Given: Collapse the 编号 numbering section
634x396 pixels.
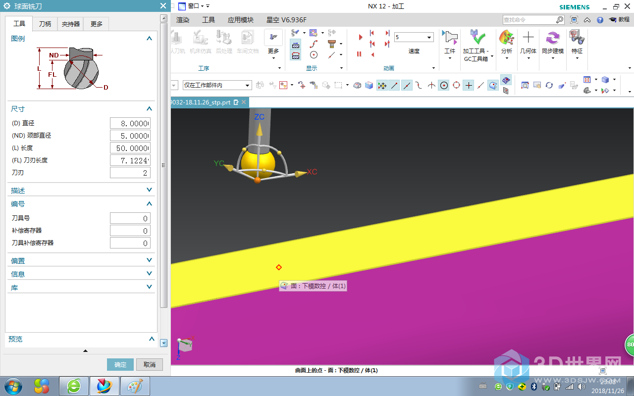Looking at the screenshot, I should (149, 203).
